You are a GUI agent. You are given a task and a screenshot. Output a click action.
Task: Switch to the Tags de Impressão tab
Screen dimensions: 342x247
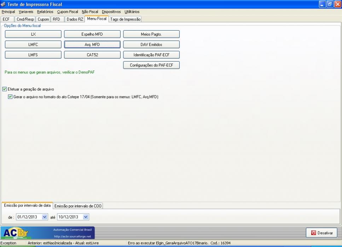coord(125,19)
